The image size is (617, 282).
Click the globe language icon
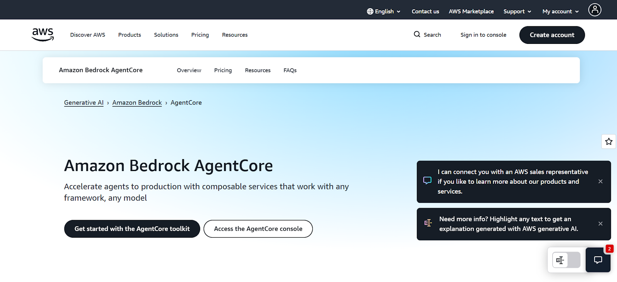(x=370, y=12)
